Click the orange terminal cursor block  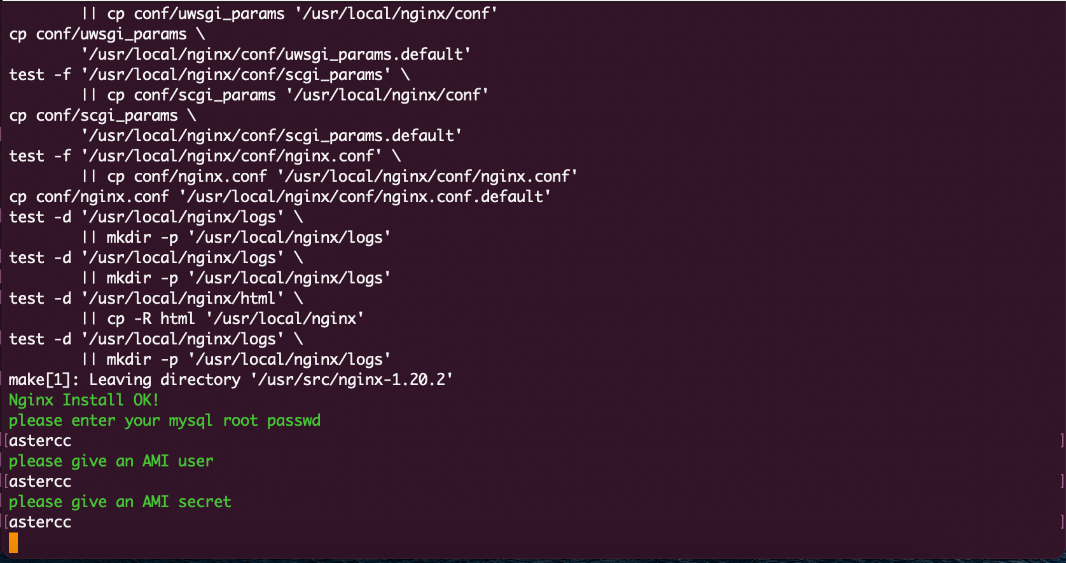point(13,543)
